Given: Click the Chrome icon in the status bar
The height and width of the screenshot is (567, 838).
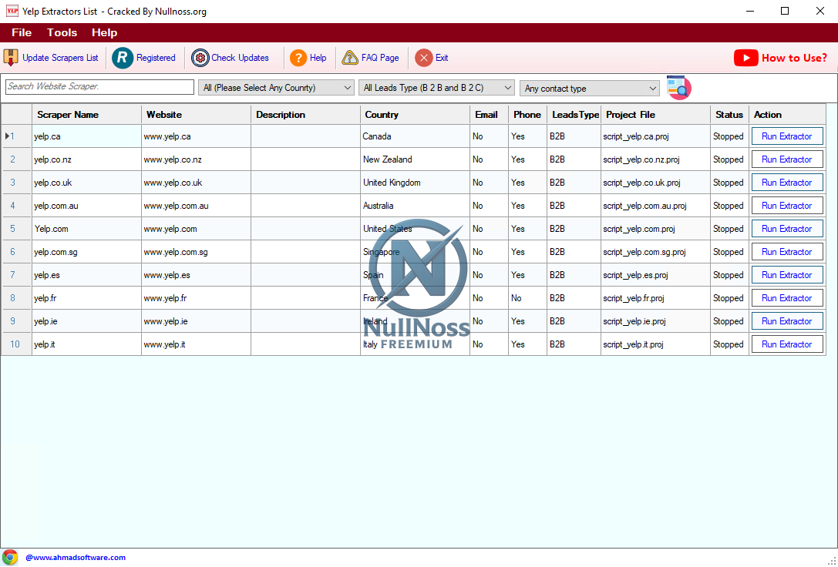Looking at the screenshot, I should [10, 556].
